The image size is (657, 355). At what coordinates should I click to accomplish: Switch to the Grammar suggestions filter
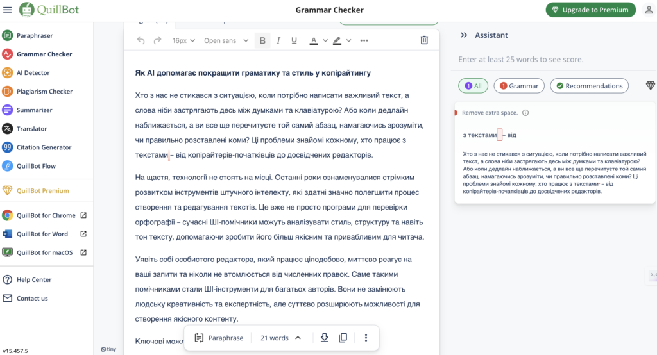click(518, 86)
